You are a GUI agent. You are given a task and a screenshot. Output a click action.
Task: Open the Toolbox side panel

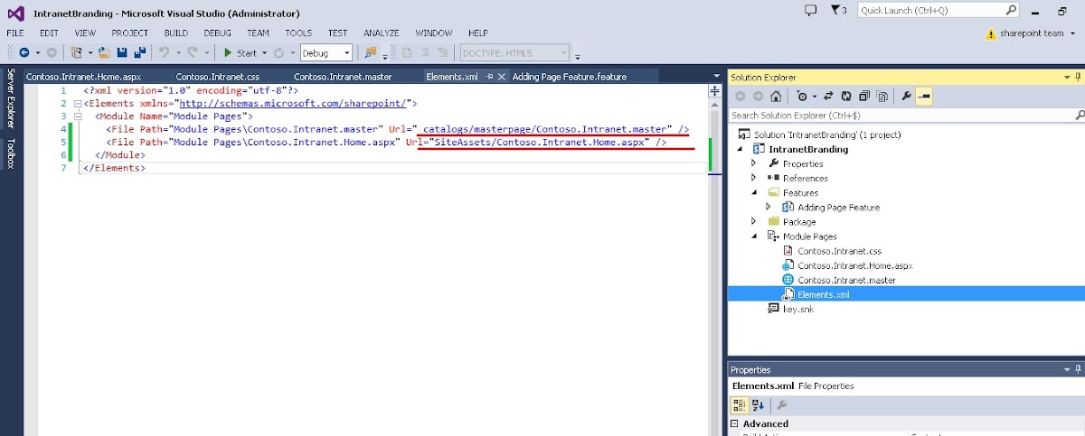click(x=11, y=153)
